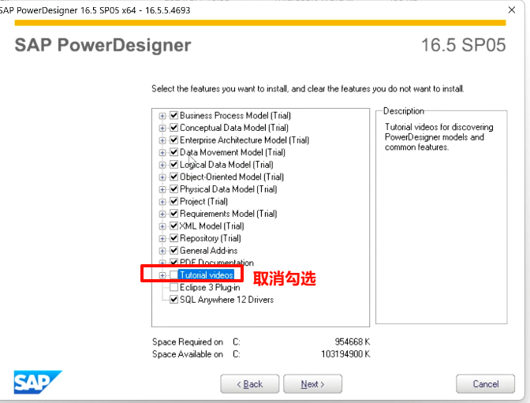The height and width of the screenshot is (403, 530).
Task: Expand the Tutorial videos tree node
Action: [x=162, y=275]
